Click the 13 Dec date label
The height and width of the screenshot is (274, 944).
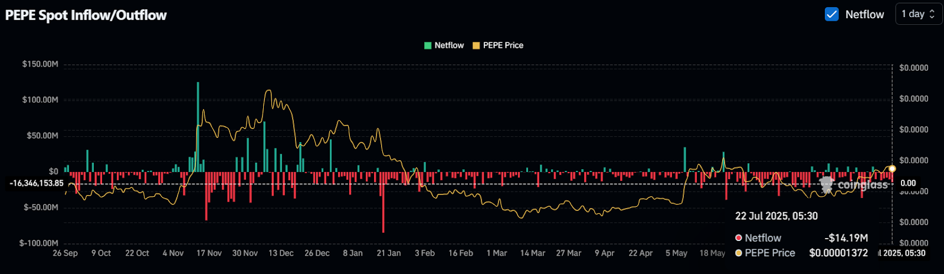[x=281, y=253]
